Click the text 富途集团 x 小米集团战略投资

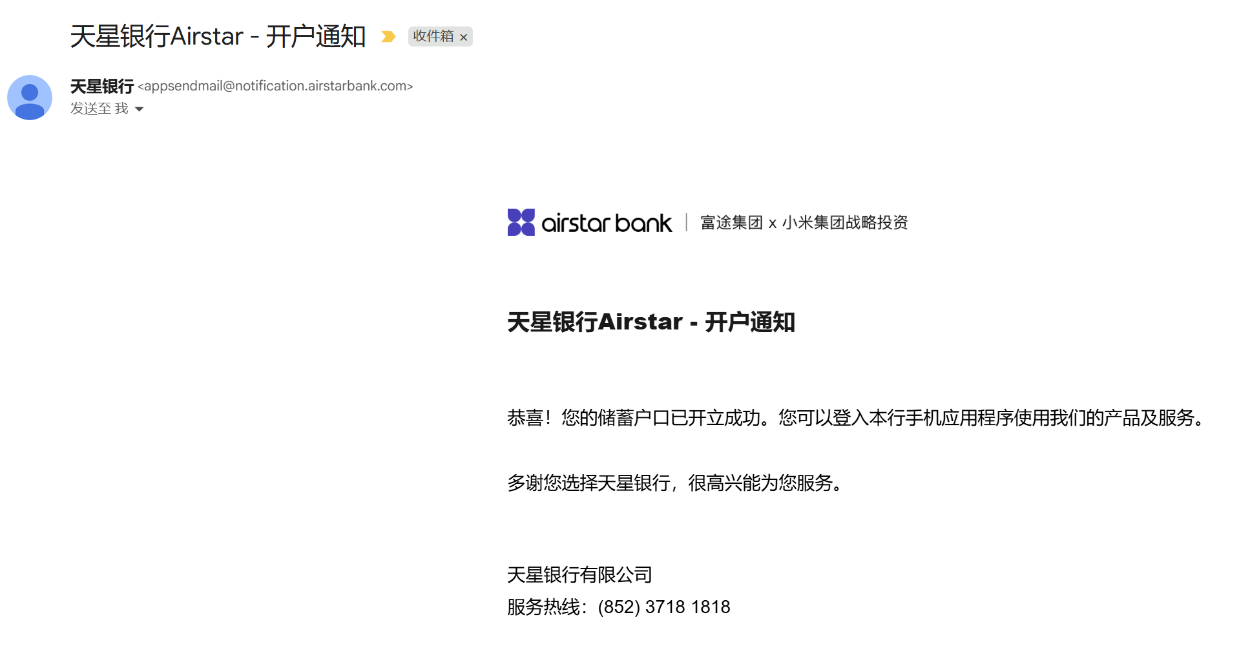click(804, 223)
